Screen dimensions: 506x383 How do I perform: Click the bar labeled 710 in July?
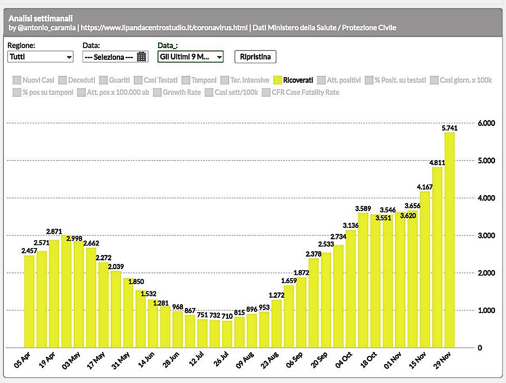(x=227, y=334)
